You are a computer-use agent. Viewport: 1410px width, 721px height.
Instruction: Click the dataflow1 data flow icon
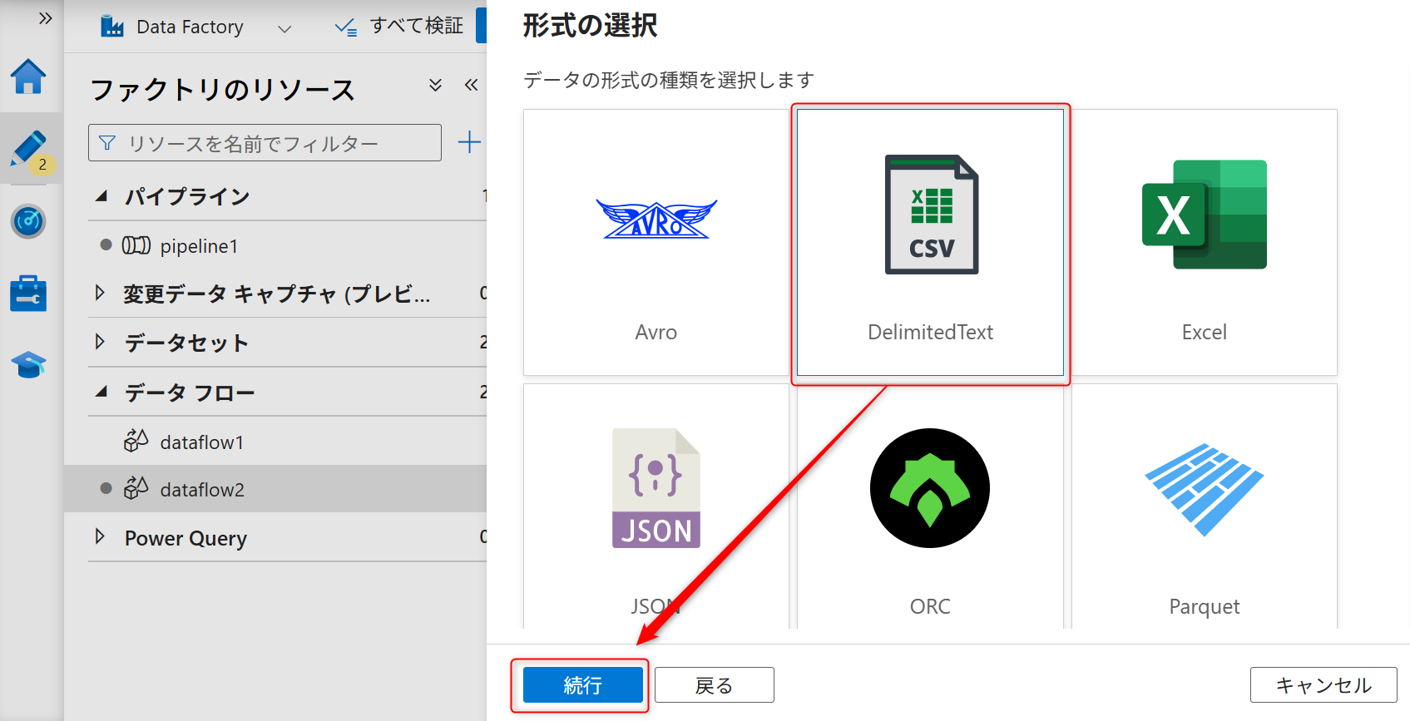[136, 441]
